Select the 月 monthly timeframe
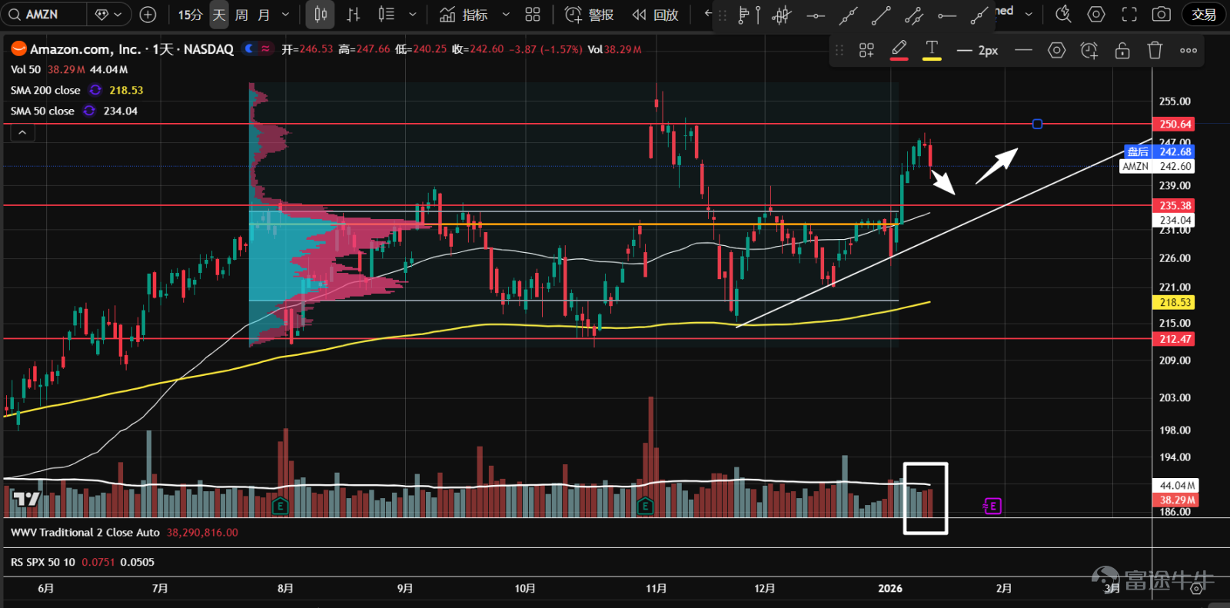This screenshot has width=1230, height=608. 264,15
